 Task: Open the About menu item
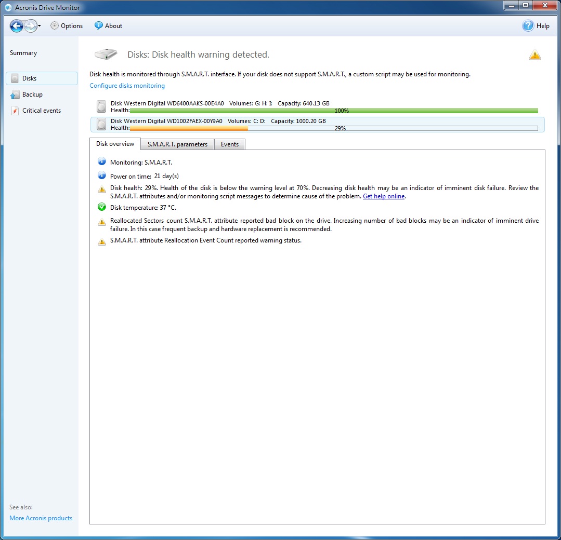pos(113,26)
